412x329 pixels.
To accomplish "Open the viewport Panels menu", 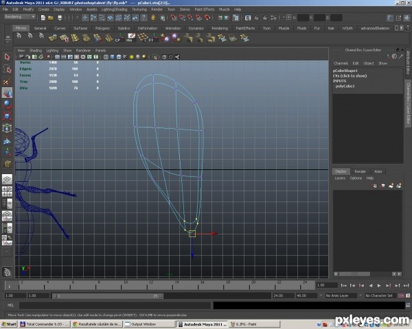I will click(100, 50).
